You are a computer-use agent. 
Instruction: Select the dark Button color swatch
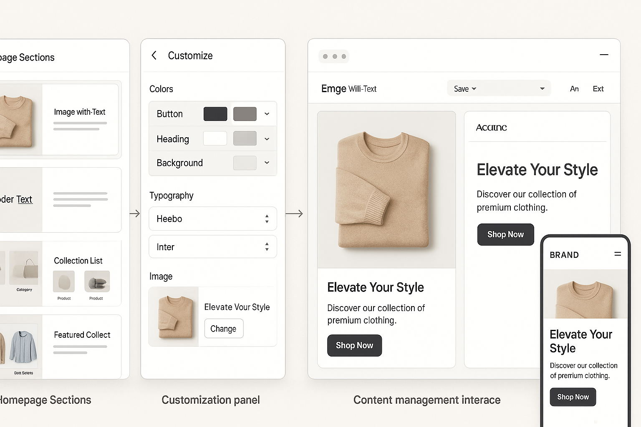(x=215, y=113)
